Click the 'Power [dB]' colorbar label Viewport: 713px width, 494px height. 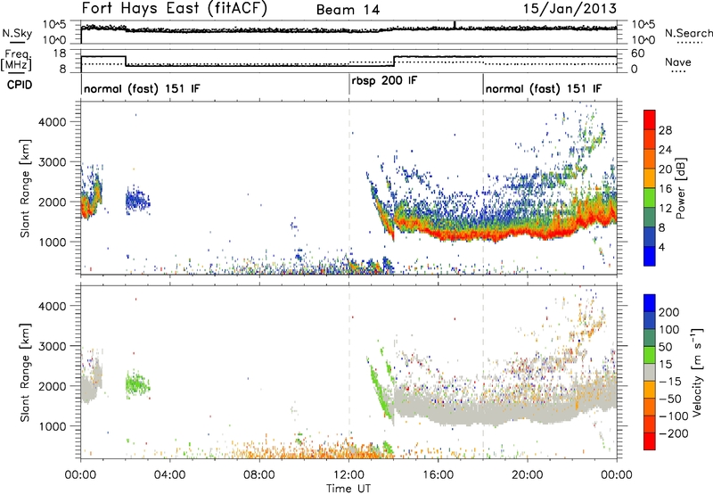tap(681, 188)
